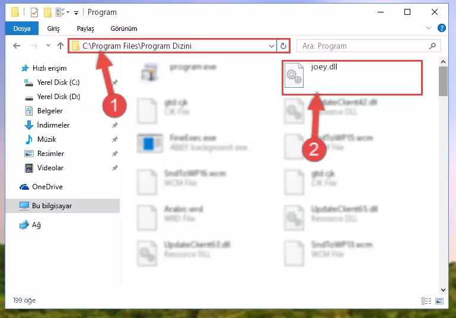Select the joey.dll file
Viewport: 456px width, 318px height.
(352, 77)
